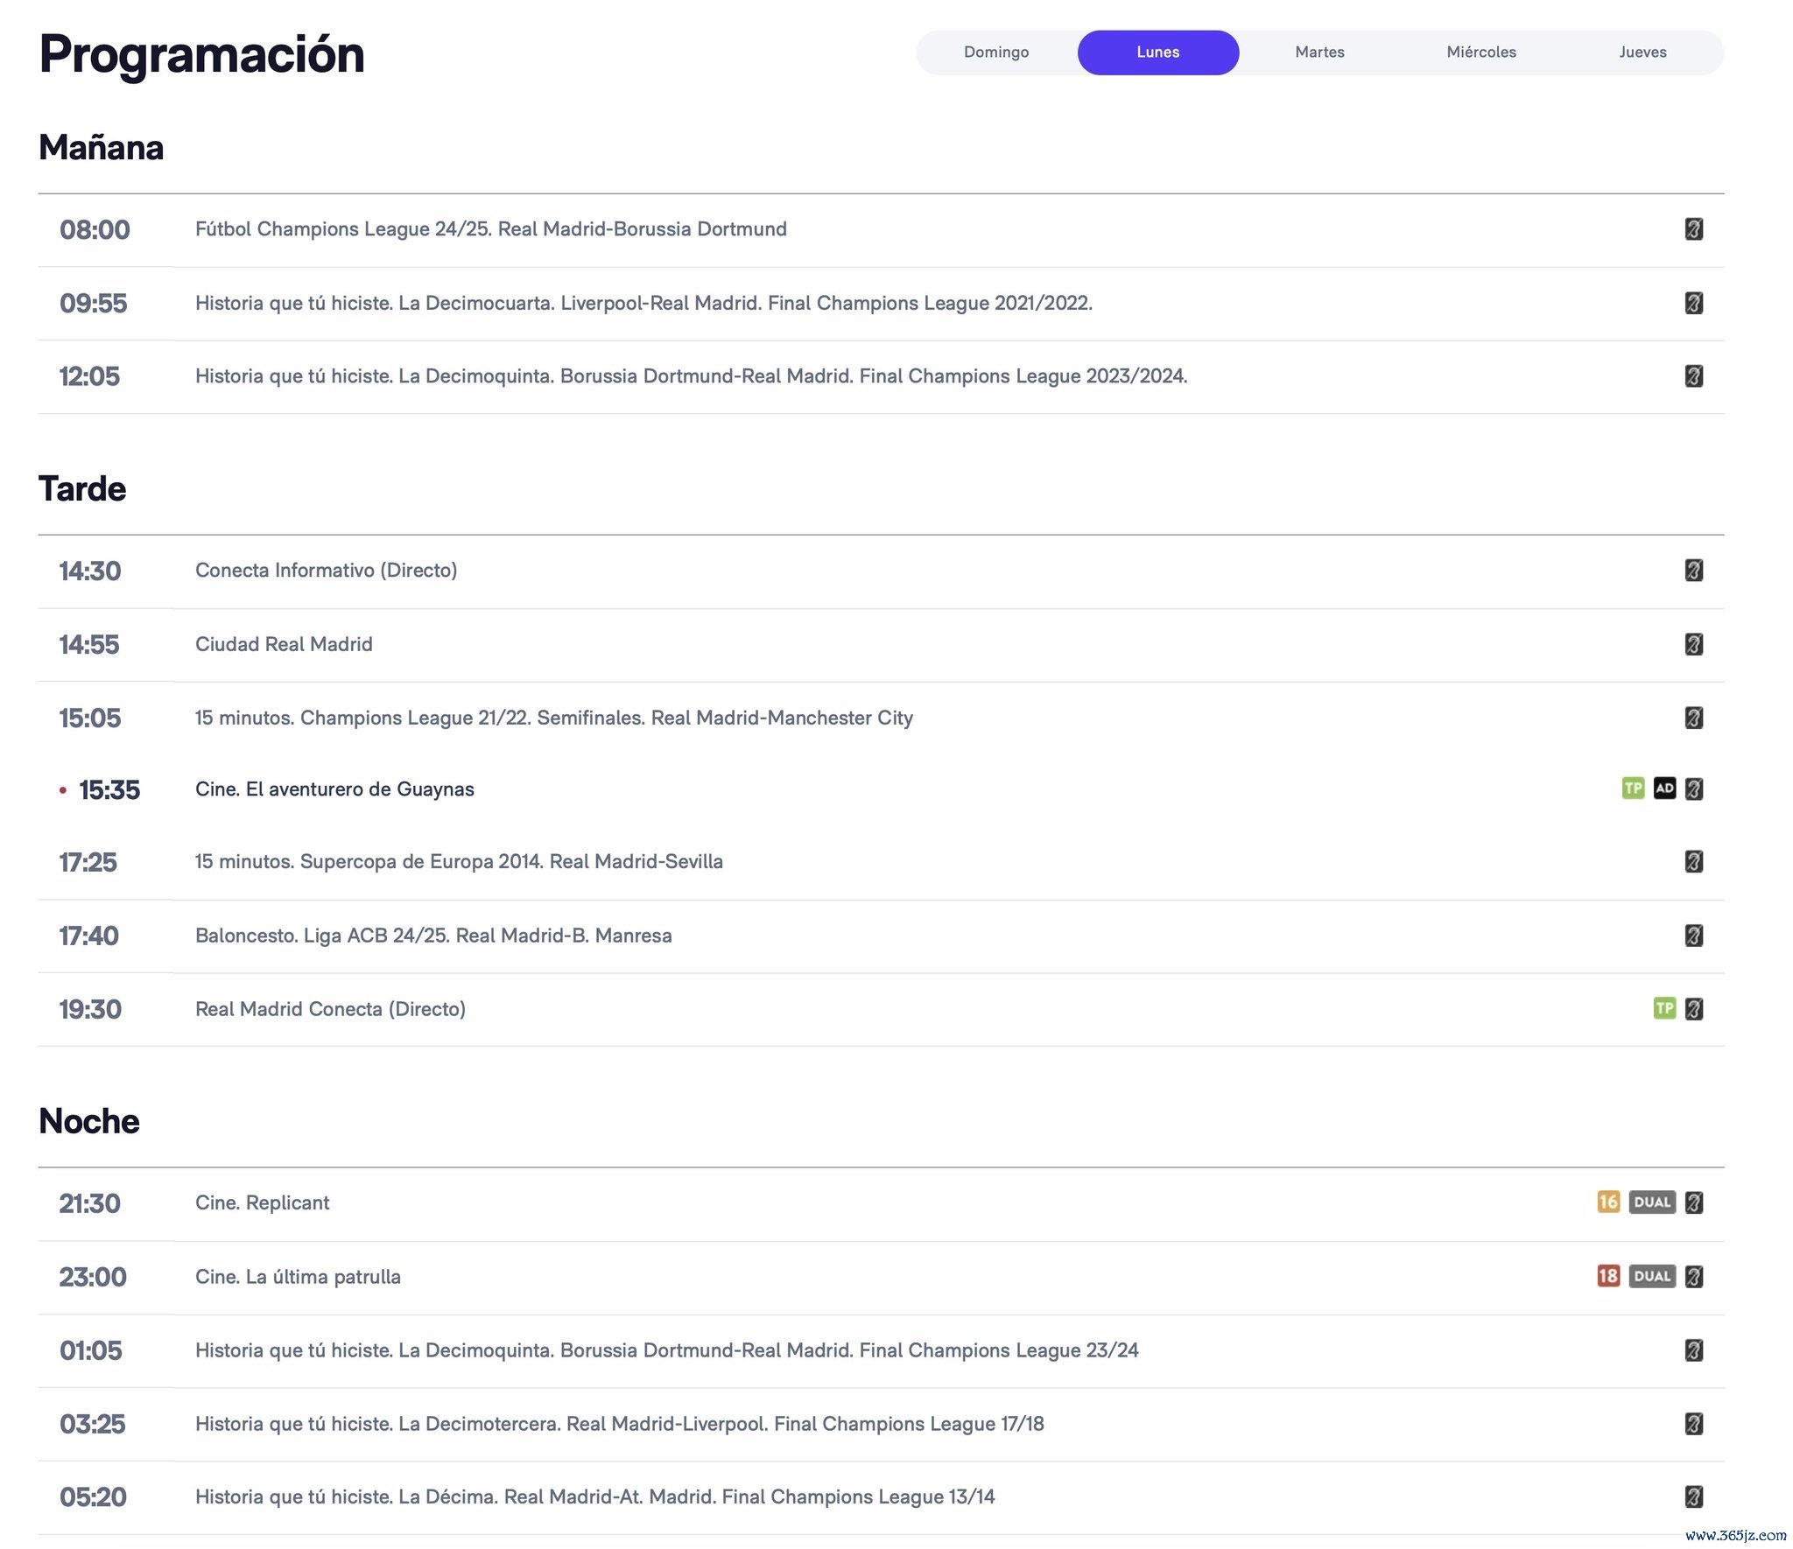
Task: Click the 18 age rating badge on La última patrulla
Action: click(x=1608, y=1276)
